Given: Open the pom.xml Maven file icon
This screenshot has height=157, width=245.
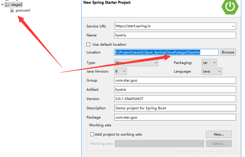Looking at the screenshot, I should [12, 10].
